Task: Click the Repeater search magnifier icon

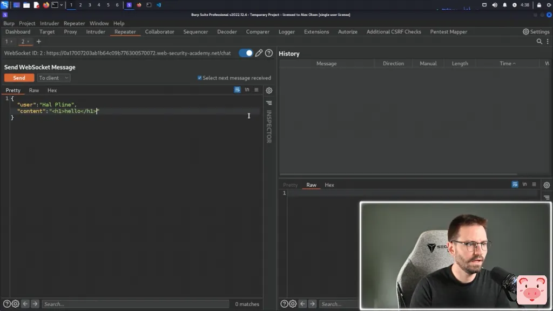Action: (x=539, y=42)
